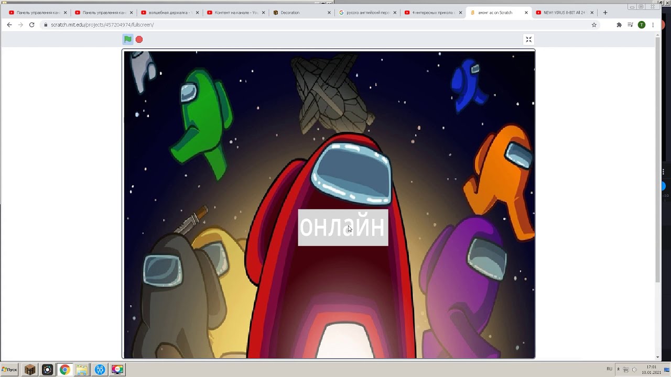671x377 pixels.
Task: Click the red stop button
Action: [139, 39]
